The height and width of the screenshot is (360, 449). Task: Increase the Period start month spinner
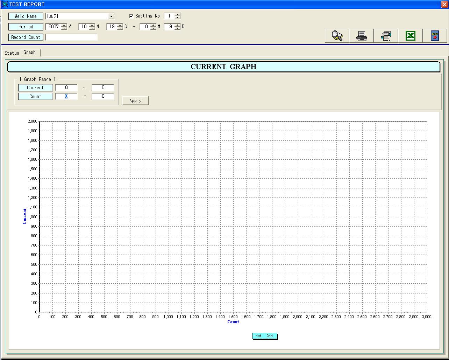tap(92, 25)
